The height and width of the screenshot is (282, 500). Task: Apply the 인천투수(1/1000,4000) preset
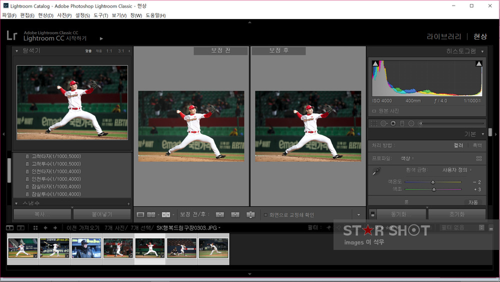pyautogui.click(x=56, y=179)
